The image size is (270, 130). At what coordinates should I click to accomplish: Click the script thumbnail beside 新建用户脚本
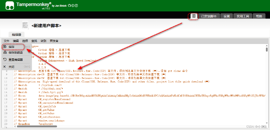25,25
